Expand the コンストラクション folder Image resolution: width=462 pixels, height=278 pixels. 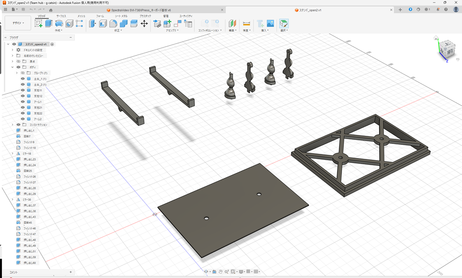point(12,124)
